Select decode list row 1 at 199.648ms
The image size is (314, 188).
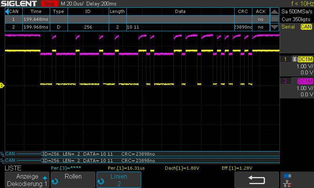click(137, 19)
